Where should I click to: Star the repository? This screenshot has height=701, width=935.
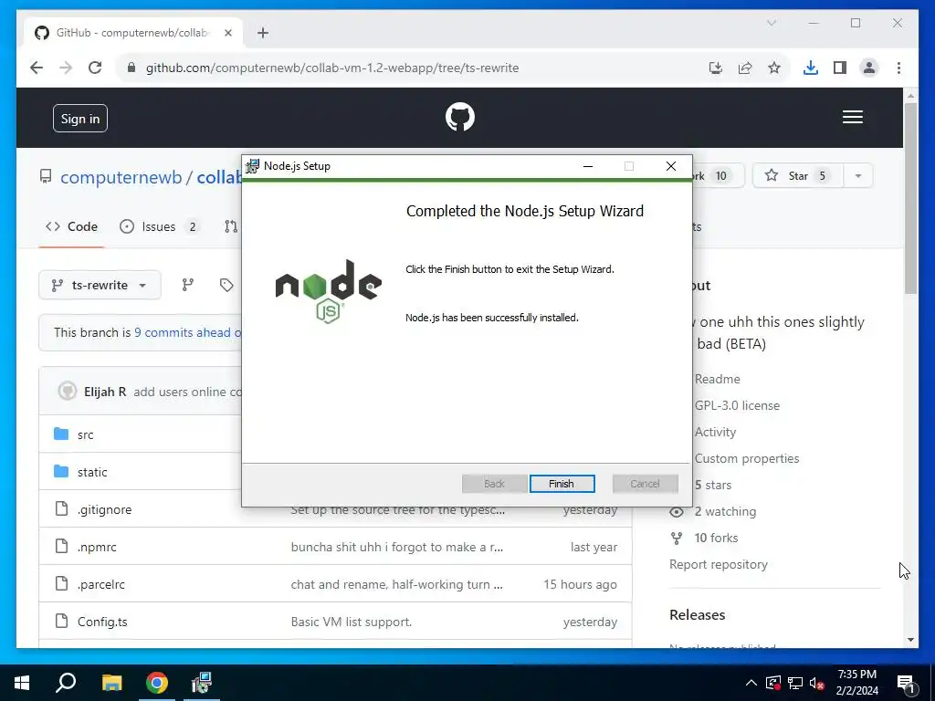[798, 175]
